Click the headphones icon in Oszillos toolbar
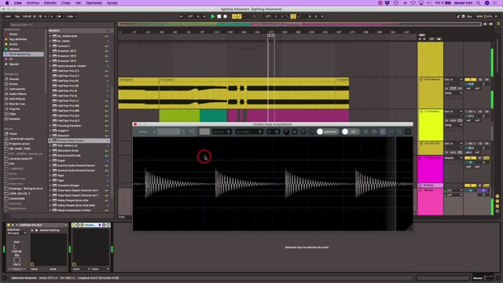503x283 pixels. point(374,131)
